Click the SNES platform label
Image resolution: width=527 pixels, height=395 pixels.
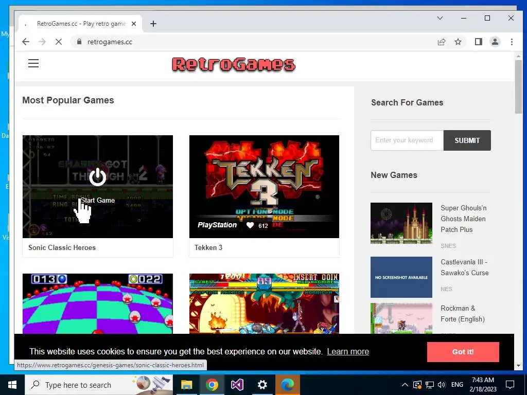click(448, 246)
